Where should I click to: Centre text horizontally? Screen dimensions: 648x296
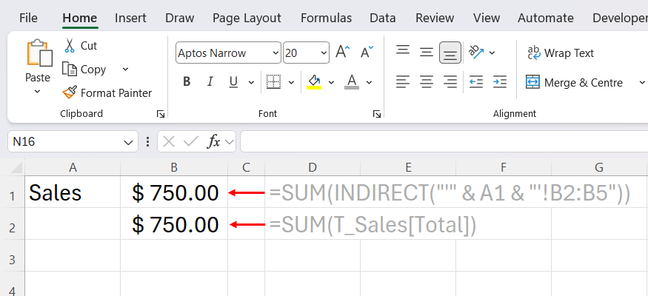426,82
